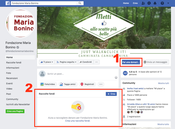Expand page actions three-dots menu
Image resolution: width=175 pixels, height=129 pixels.
tap(97, 62)
